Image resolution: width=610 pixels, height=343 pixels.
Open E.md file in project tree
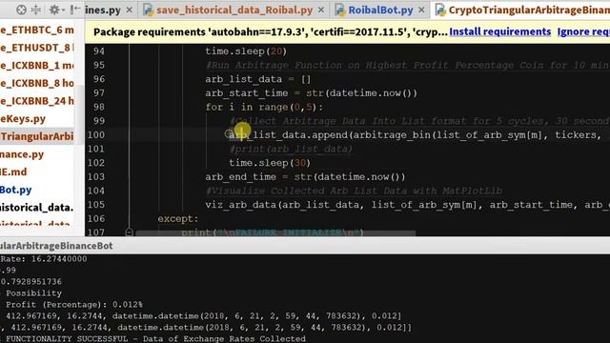click(13, 171)
